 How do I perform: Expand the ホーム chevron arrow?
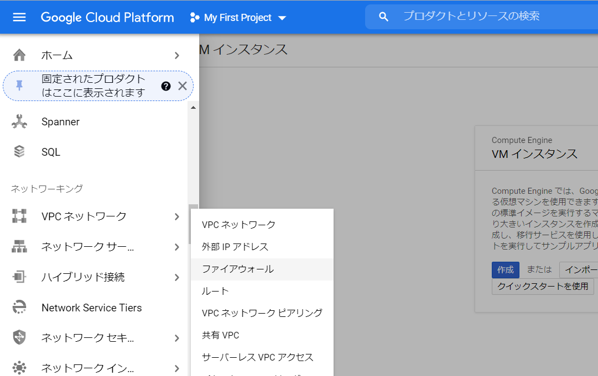point(177,55)
